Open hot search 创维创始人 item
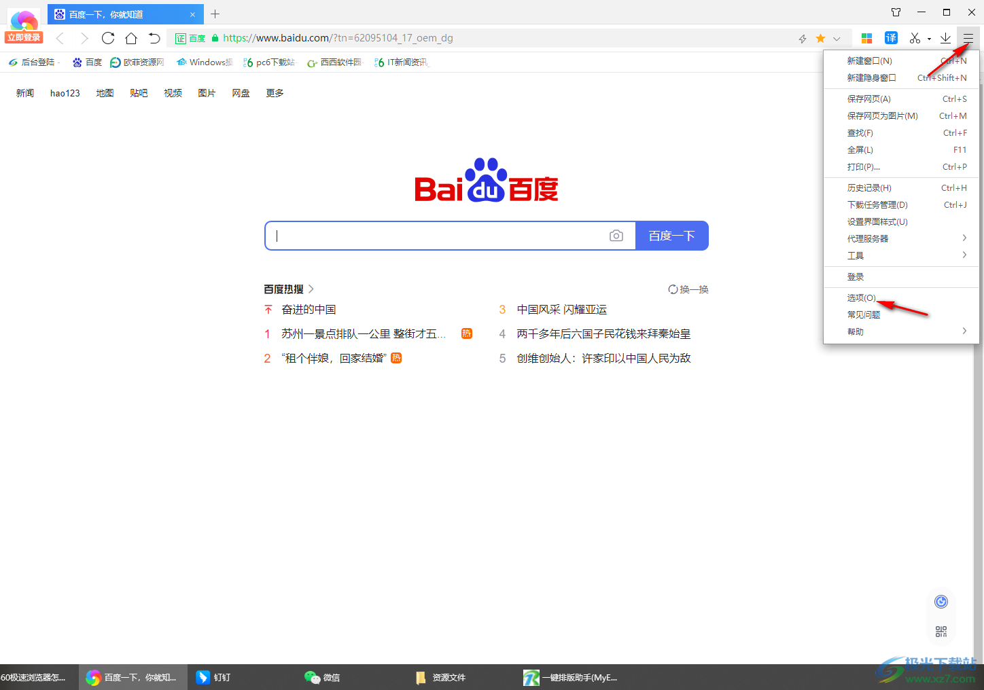Image resolution: width=984 pixels, height=690 pixels. tap(603, 359)
